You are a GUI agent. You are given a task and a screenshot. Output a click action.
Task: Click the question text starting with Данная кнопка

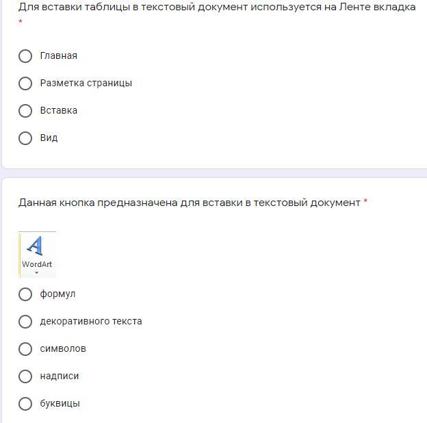(189, 203)
